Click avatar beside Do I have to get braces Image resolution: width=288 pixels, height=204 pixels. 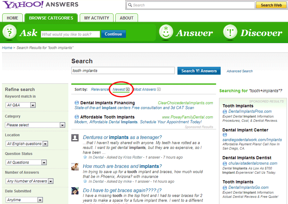tap(75, 191)
